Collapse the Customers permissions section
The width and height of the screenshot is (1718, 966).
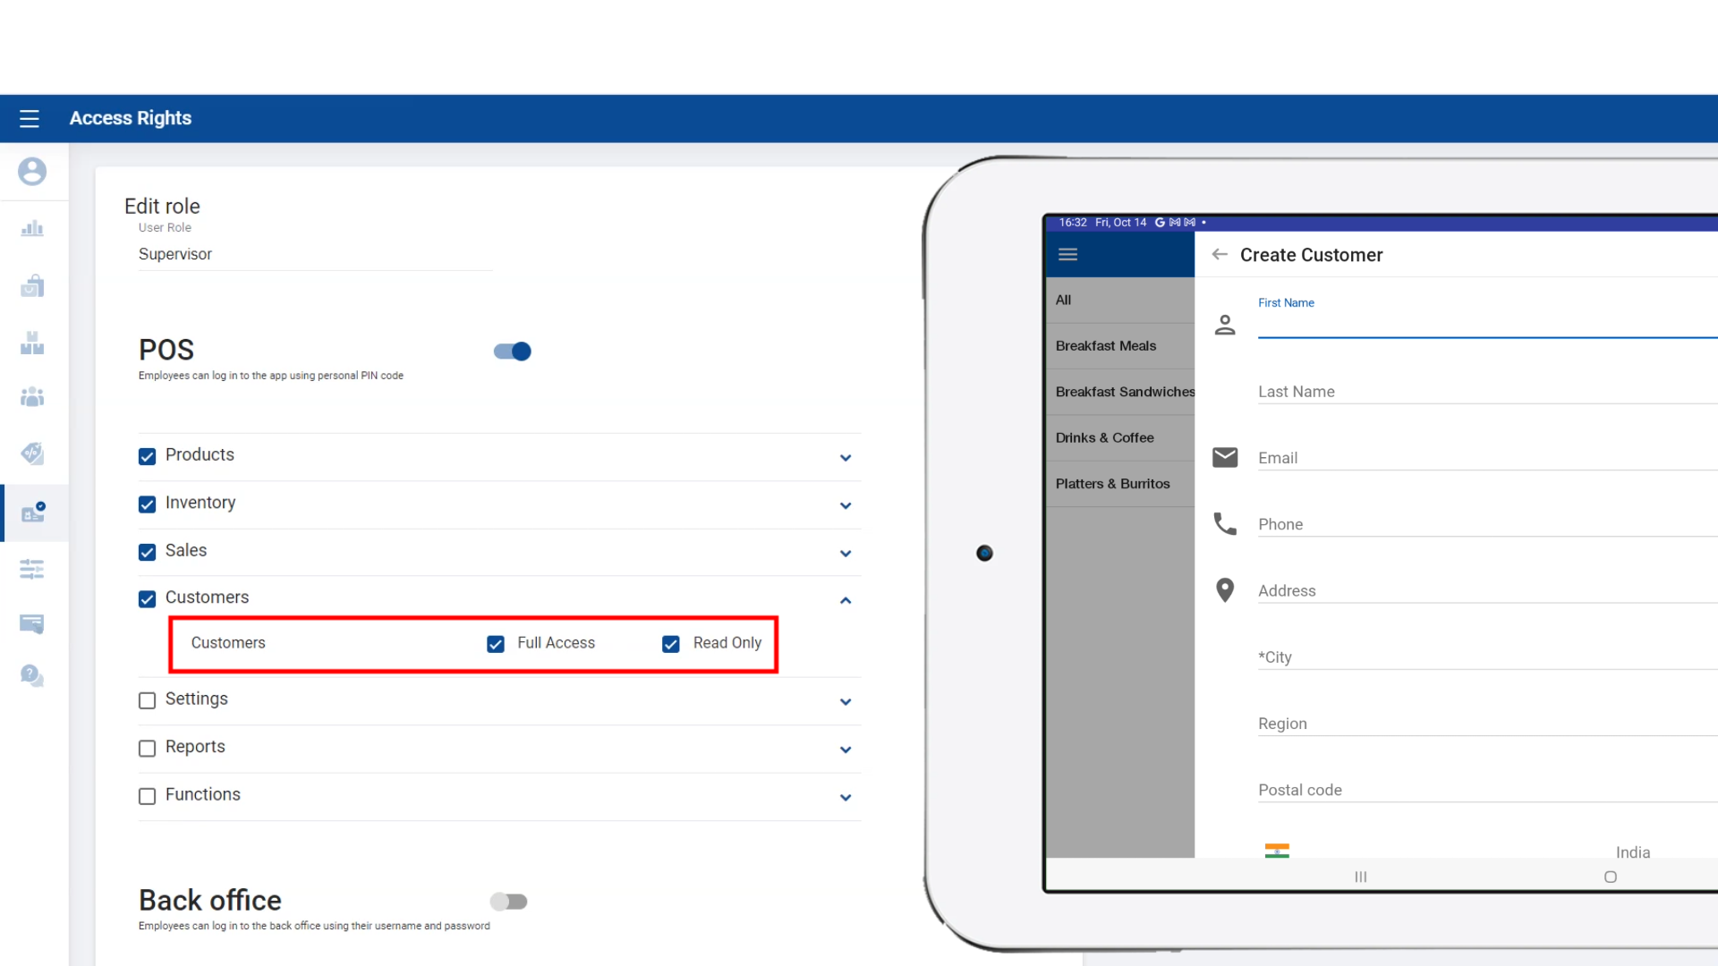pos(846,600)
